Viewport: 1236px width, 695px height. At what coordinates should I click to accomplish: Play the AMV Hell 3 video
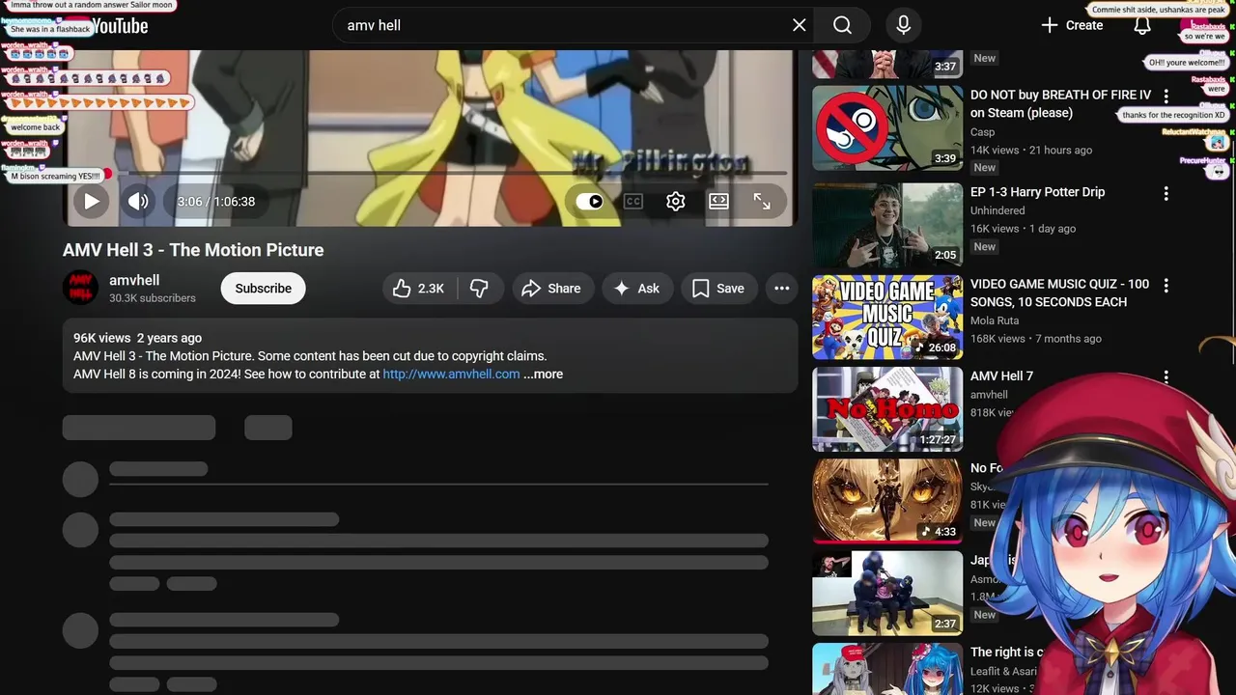(x=91, y=201)
